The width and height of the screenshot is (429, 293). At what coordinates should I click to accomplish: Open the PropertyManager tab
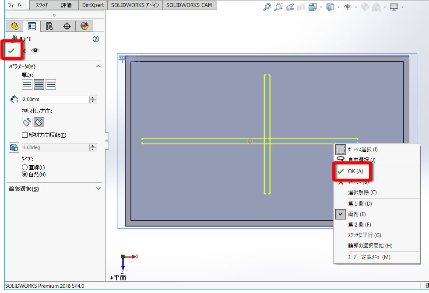[x=32, y=26]
